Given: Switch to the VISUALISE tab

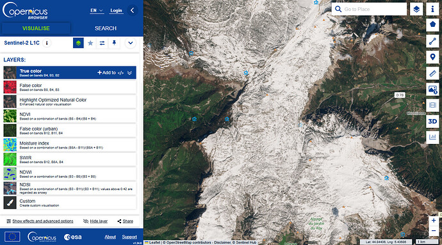Looking at the screenshot, I should tap(36, 28).
